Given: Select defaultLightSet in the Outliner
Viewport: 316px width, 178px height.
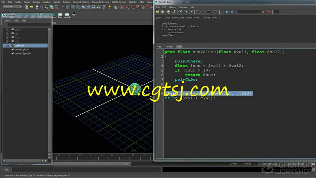Looking at the screenshot, I should point(22,49).
